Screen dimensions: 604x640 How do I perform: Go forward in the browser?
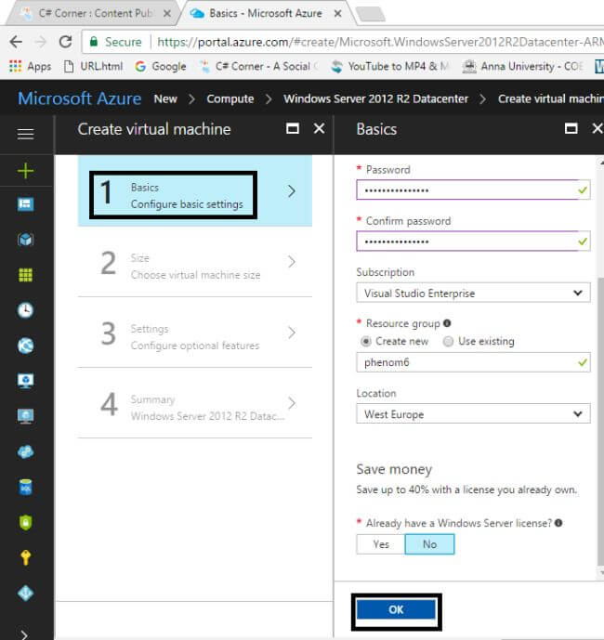(41, 42)
